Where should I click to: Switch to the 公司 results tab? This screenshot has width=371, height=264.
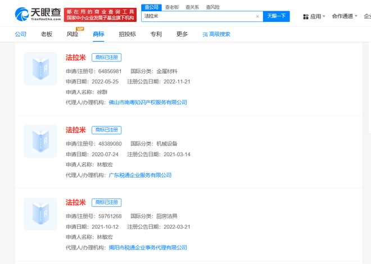click(x=21, y=34)
